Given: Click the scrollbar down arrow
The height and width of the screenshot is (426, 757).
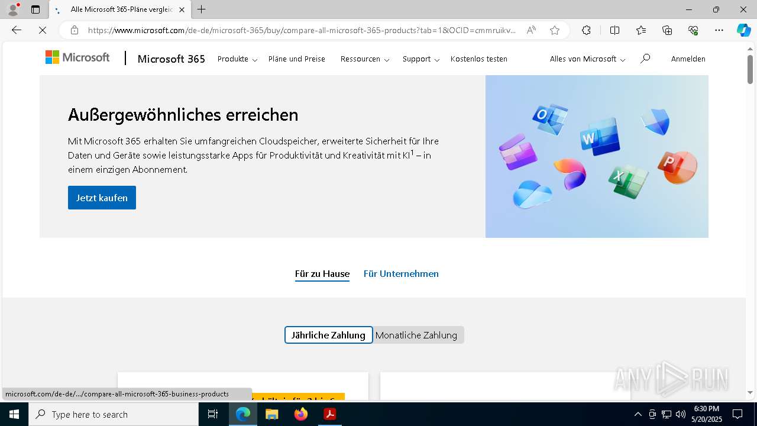Looking at the screenshot, I should 750,392.
